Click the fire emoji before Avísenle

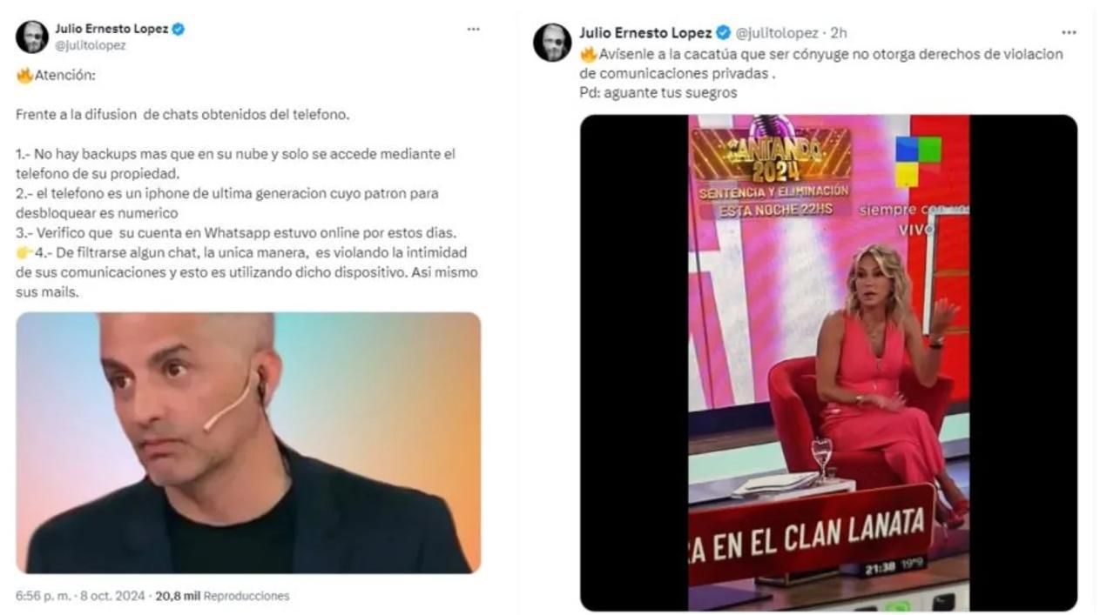pyautogui.click(x=589, y=54)
